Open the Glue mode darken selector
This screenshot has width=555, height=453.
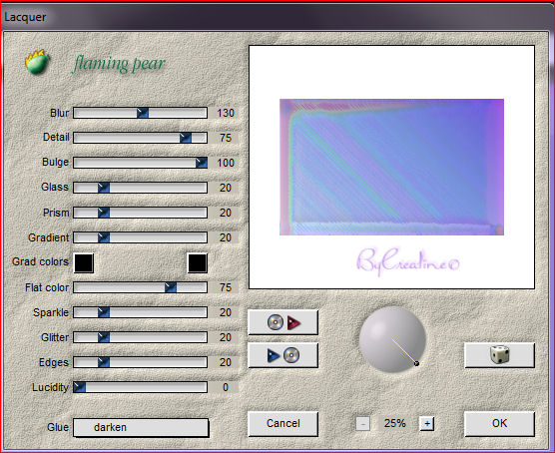tap(141, 427)
